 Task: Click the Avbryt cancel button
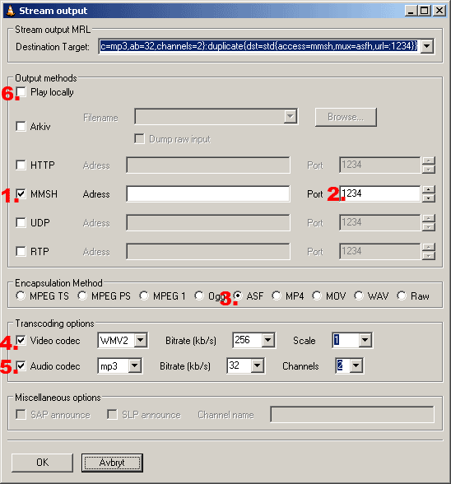pyautogui.click(x=112, y=463)
